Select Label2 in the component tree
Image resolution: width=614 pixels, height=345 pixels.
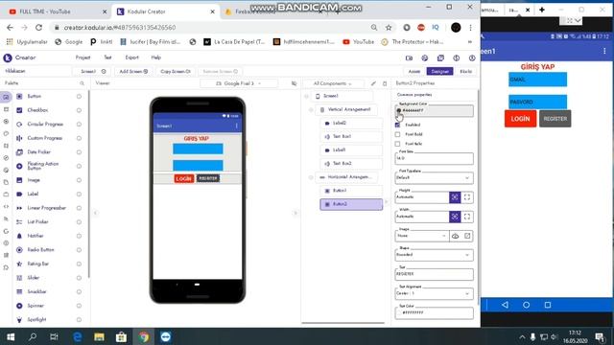click(351, 123)
